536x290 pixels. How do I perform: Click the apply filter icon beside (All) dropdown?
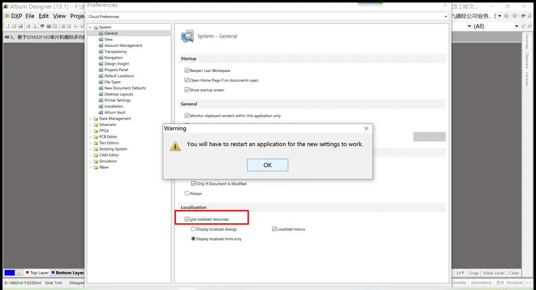tap(523, 26)
